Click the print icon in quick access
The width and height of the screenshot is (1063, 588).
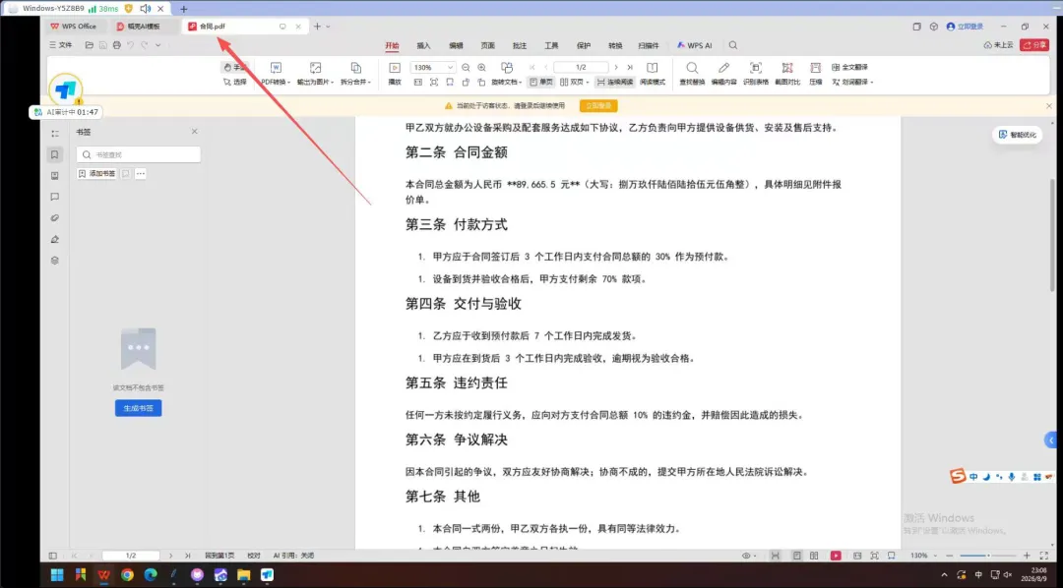pyautogui.click(x=116, y=45)
